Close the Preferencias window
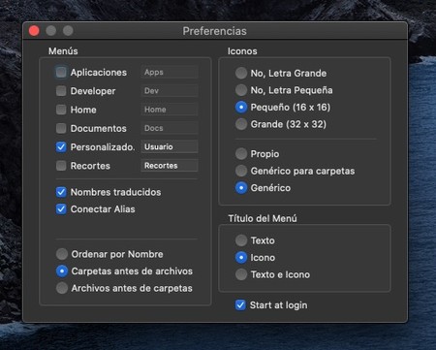 tap(34, 31)
